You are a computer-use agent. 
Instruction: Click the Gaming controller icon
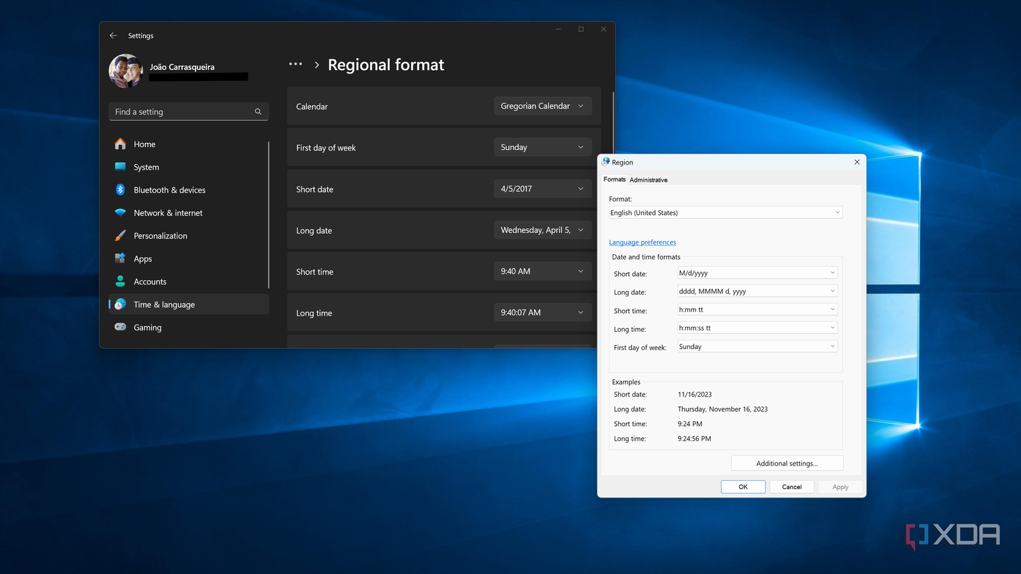point(120,327)
